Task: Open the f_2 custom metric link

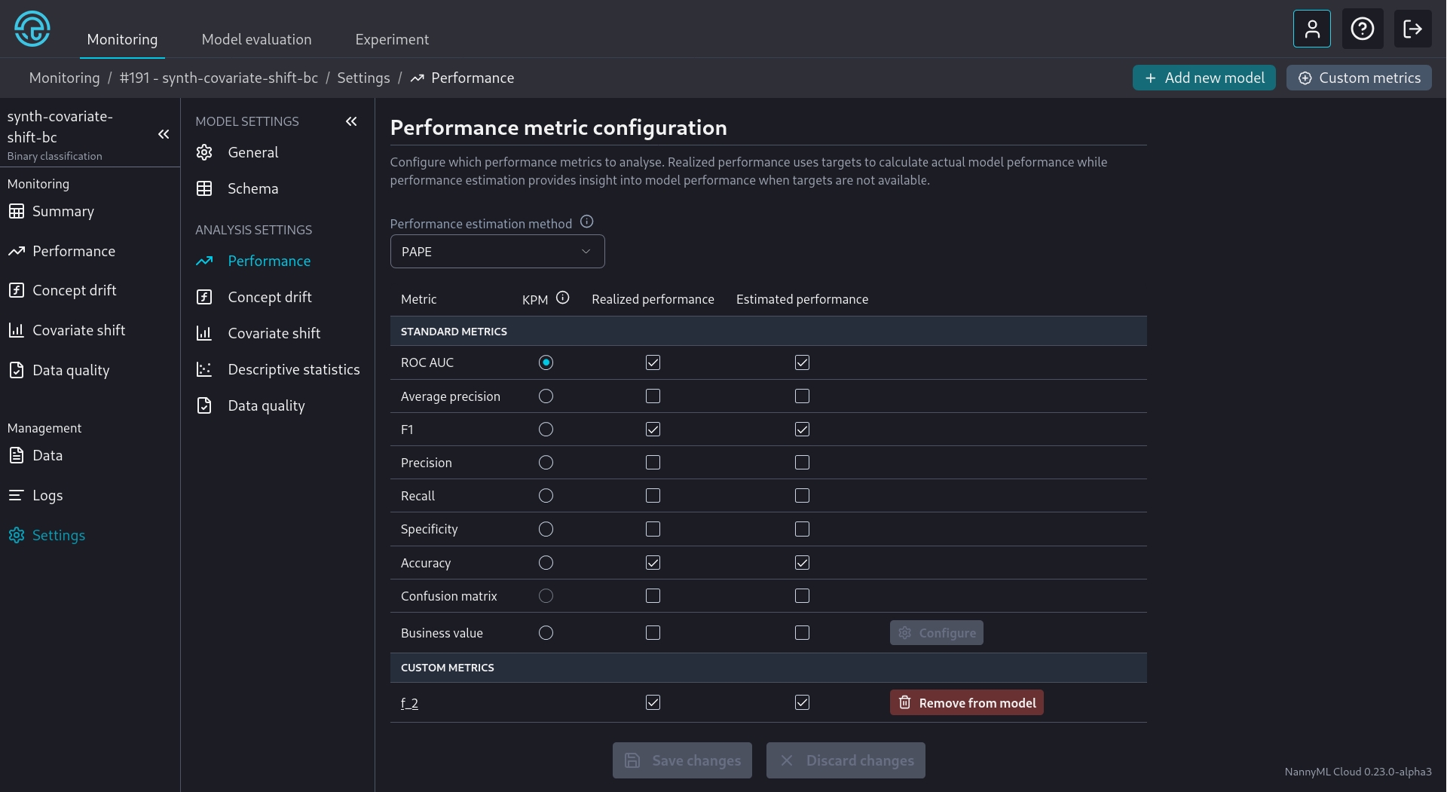Action: tap(409, 703)
